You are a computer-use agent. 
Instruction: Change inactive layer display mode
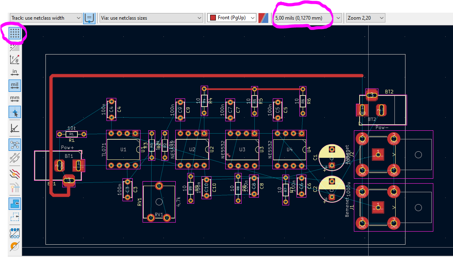(14, 174)
